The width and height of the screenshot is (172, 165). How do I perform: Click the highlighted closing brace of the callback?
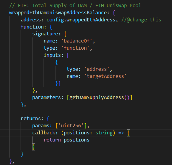[x=34, y=147]
